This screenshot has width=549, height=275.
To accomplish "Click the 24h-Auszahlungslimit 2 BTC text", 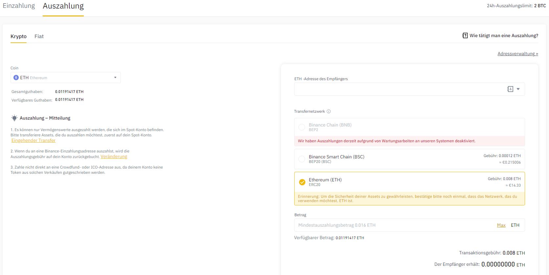I will 516,6.
